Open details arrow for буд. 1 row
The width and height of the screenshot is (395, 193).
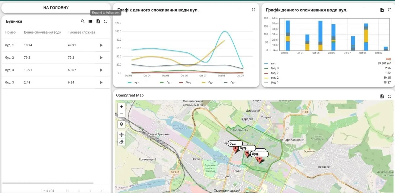click(x=101, y=45)
